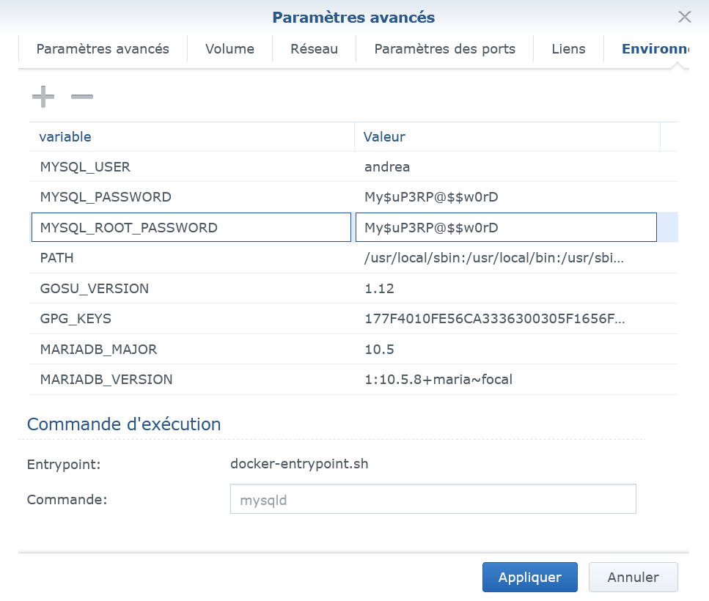Click the plus icon to add variable
709x601 pixels.
43,97
